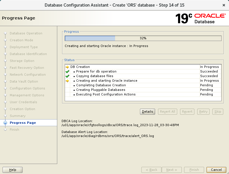Click the Next button
The image size is (229, 174).
point(171,170)
